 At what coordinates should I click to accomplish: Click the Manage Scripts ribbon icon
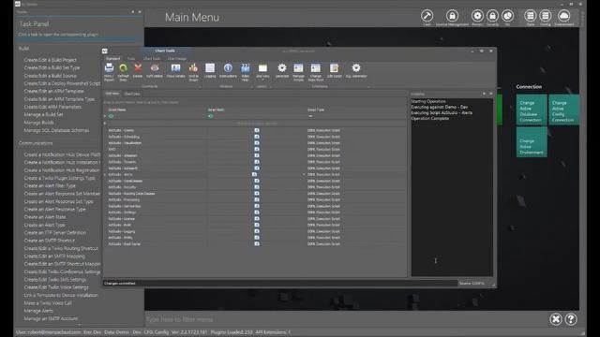(x=298, y=68)
